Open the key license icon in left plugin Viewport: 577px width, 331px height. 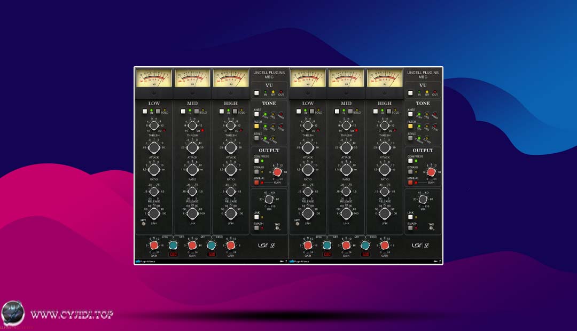coord(282,262)
